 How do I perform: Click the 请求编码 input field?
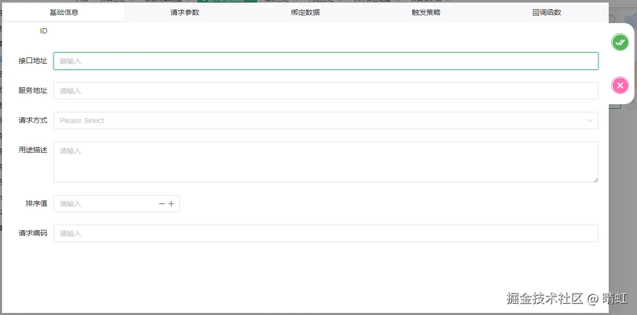[x=326, y=233]
